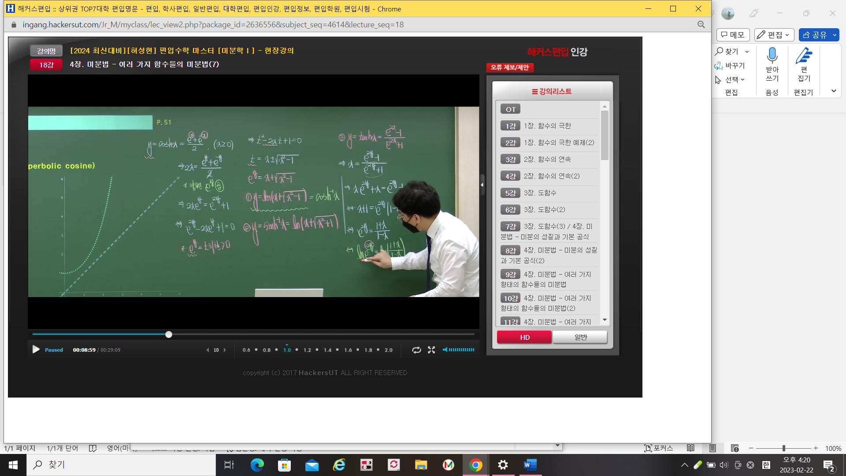Image resolution: width=846 pixels, height=476 pixels.
Task: Set playback speed to 2.0
Action: click(388, 350)
